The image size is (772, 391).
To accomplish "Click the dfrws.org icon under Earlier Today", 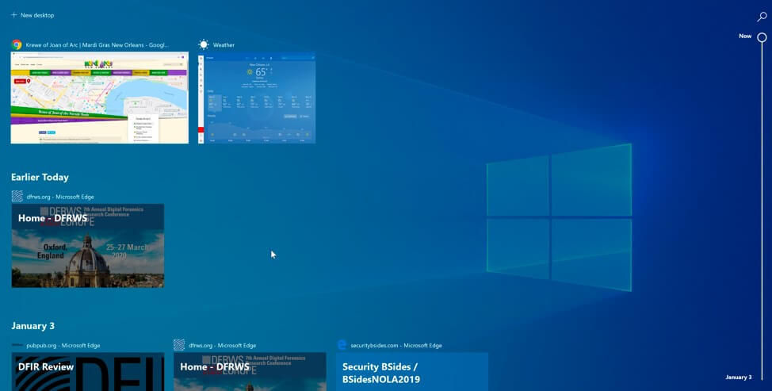I will (17, 197).
